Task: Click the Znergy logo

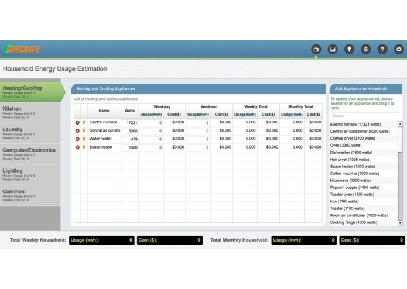Action: (x=22, y=49)
